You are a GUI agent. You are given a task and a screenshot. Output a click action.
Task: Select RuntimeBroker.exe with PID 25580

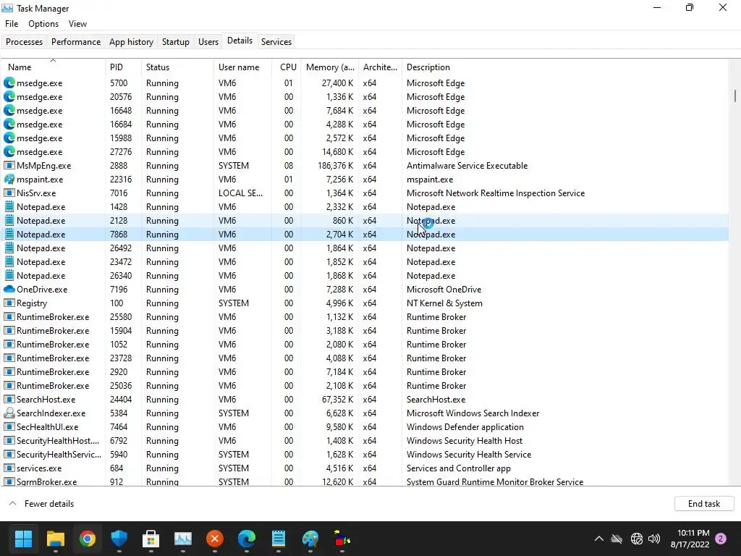click(365, 317)
